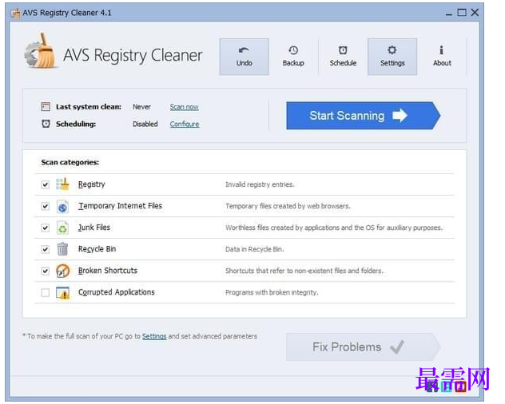Image resolution: width=505 pixels, height=404 pixels.
Task: Select the Recycle Bin label
Action: pos(97,249)
